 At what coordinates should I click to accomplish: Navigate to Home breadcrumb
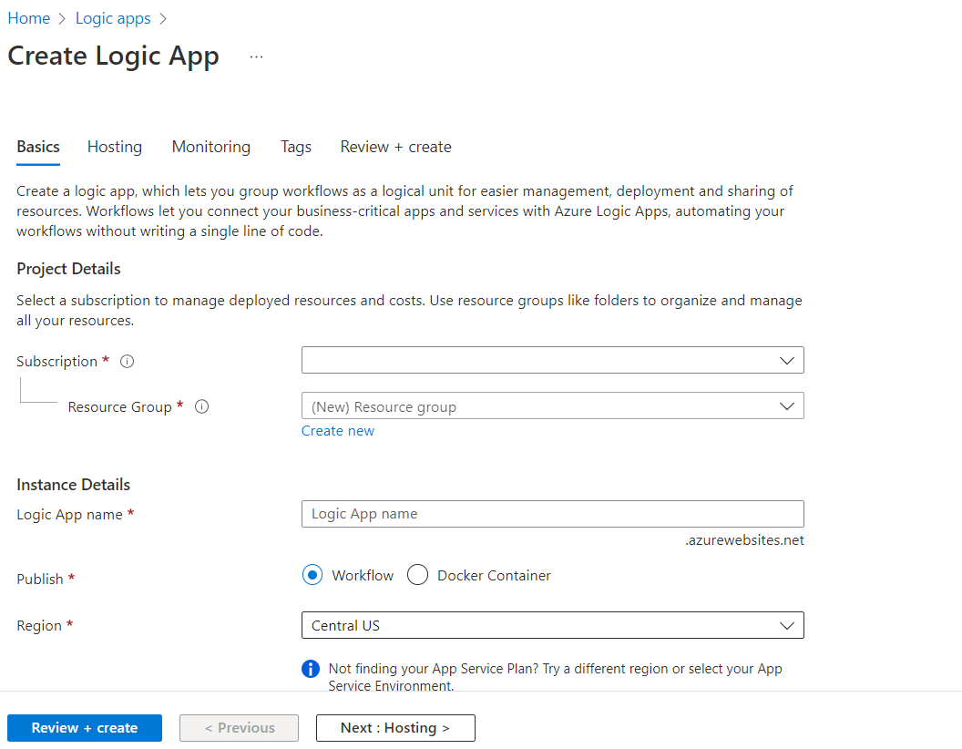(x=29, y=18)
